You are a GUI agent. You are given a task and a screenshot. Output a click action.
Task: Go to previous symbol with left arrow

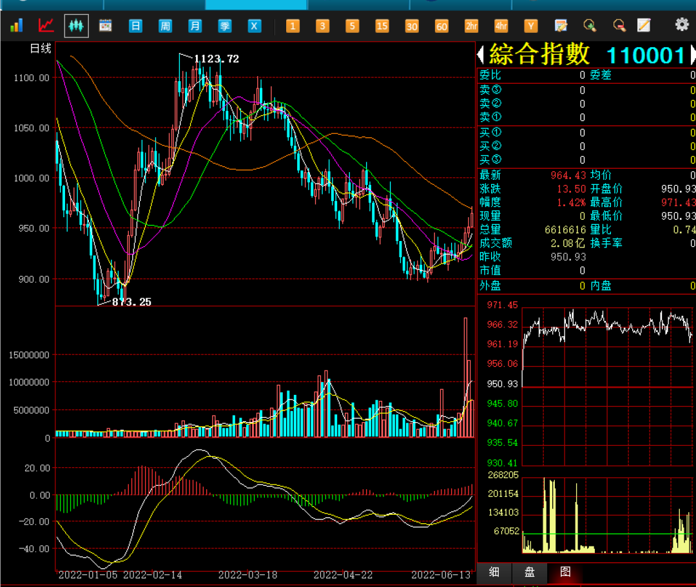click(480, 55)
